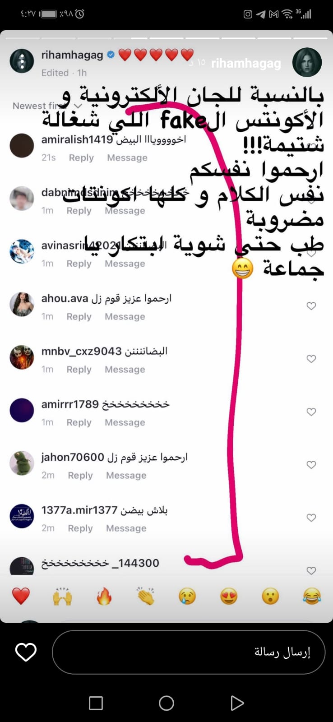Send the laughing tears reaction emoji
Image resolution: width=333 pixels, height=722 pixels.
[x=312, y=597]
